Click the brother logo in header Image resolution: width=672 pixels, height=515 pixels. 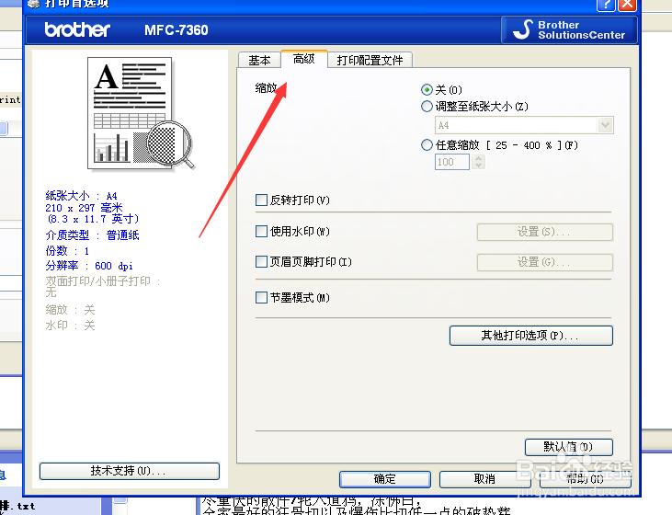tap(77, 29)
